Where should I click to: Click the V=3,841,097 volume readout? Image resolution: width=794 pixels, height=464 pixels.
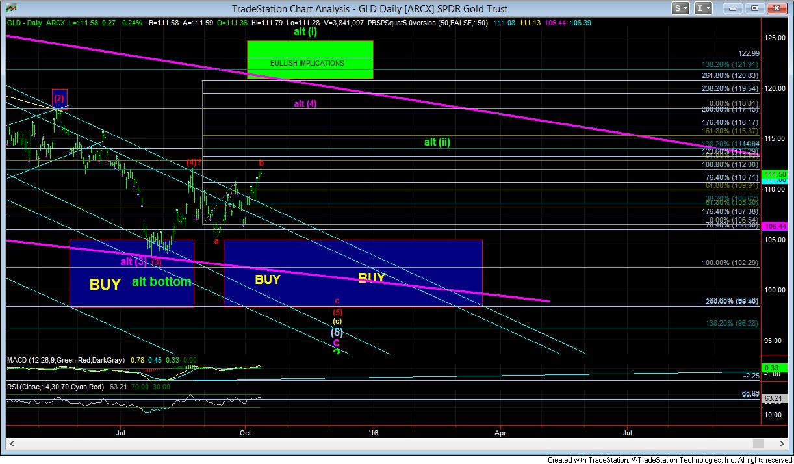(344, 22)
